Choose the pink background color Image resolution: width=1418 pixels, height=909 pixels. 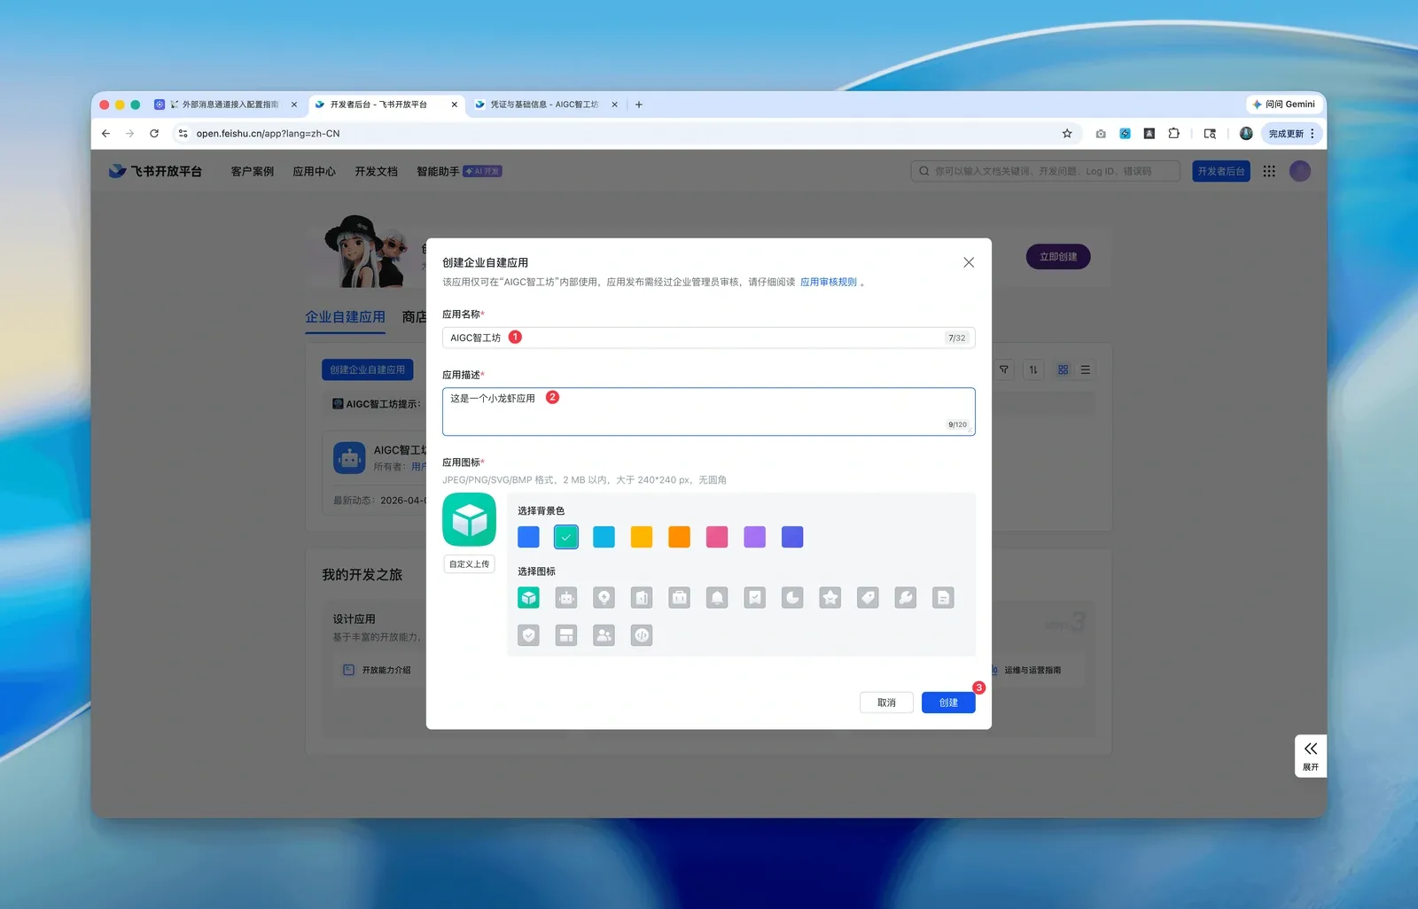click(x=717, y=537)
